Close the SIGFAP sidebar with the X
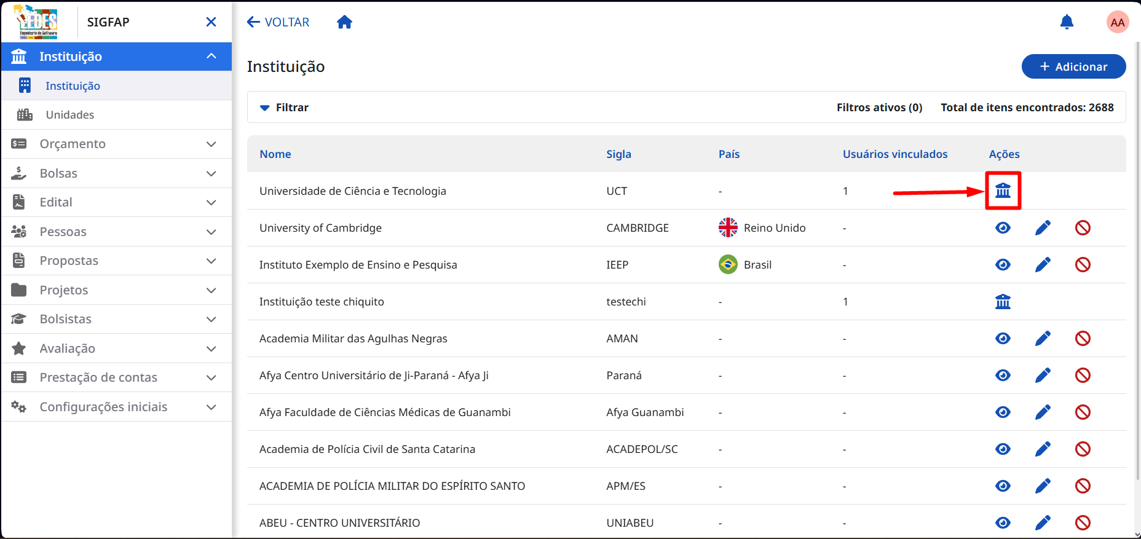This screenshot has width=1141, height=539. (211, 22)
